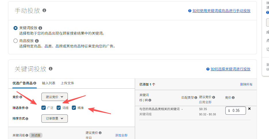Viewport: 269px width, 139px height.
Task: Select the 关键词投放 radio button
Action: tap(16, 28)
